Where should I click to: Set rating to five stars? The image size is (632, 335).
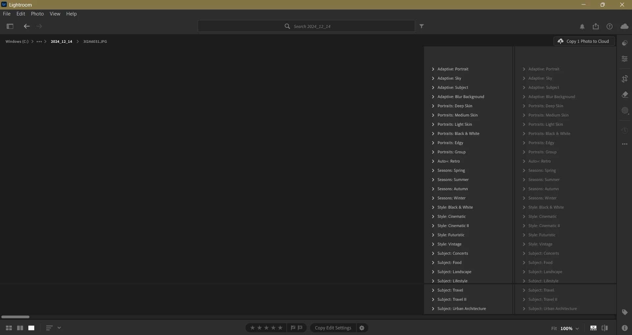280,328
